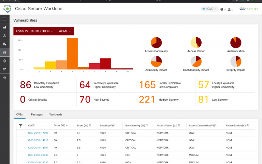262x164 pixels.
Task: Open the binoculars investigate sidebar icon
Action: point(4,52)
